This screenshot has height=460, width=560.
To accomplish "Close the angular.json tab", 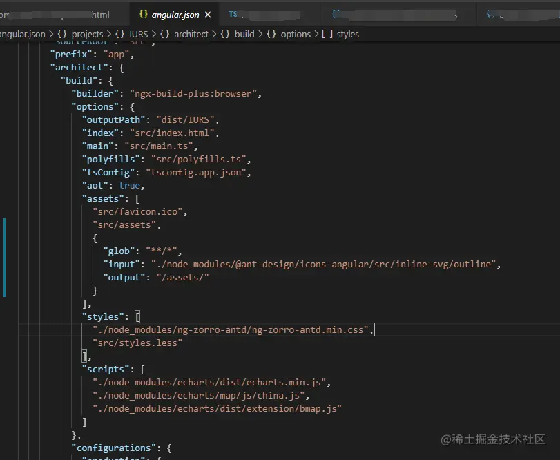I will point(208,15).
